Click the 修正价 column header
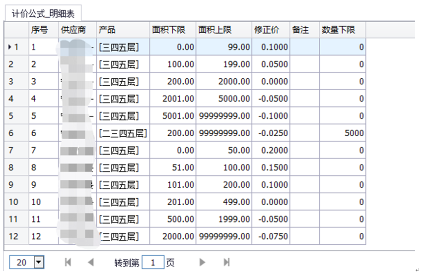 [x=271, y=30]
